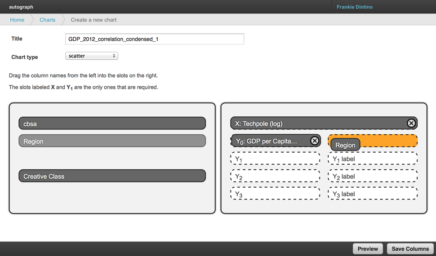This screenshot has height=256, width=436.
Task: Click the empty Y3 slot
Action: click(275, 194)
